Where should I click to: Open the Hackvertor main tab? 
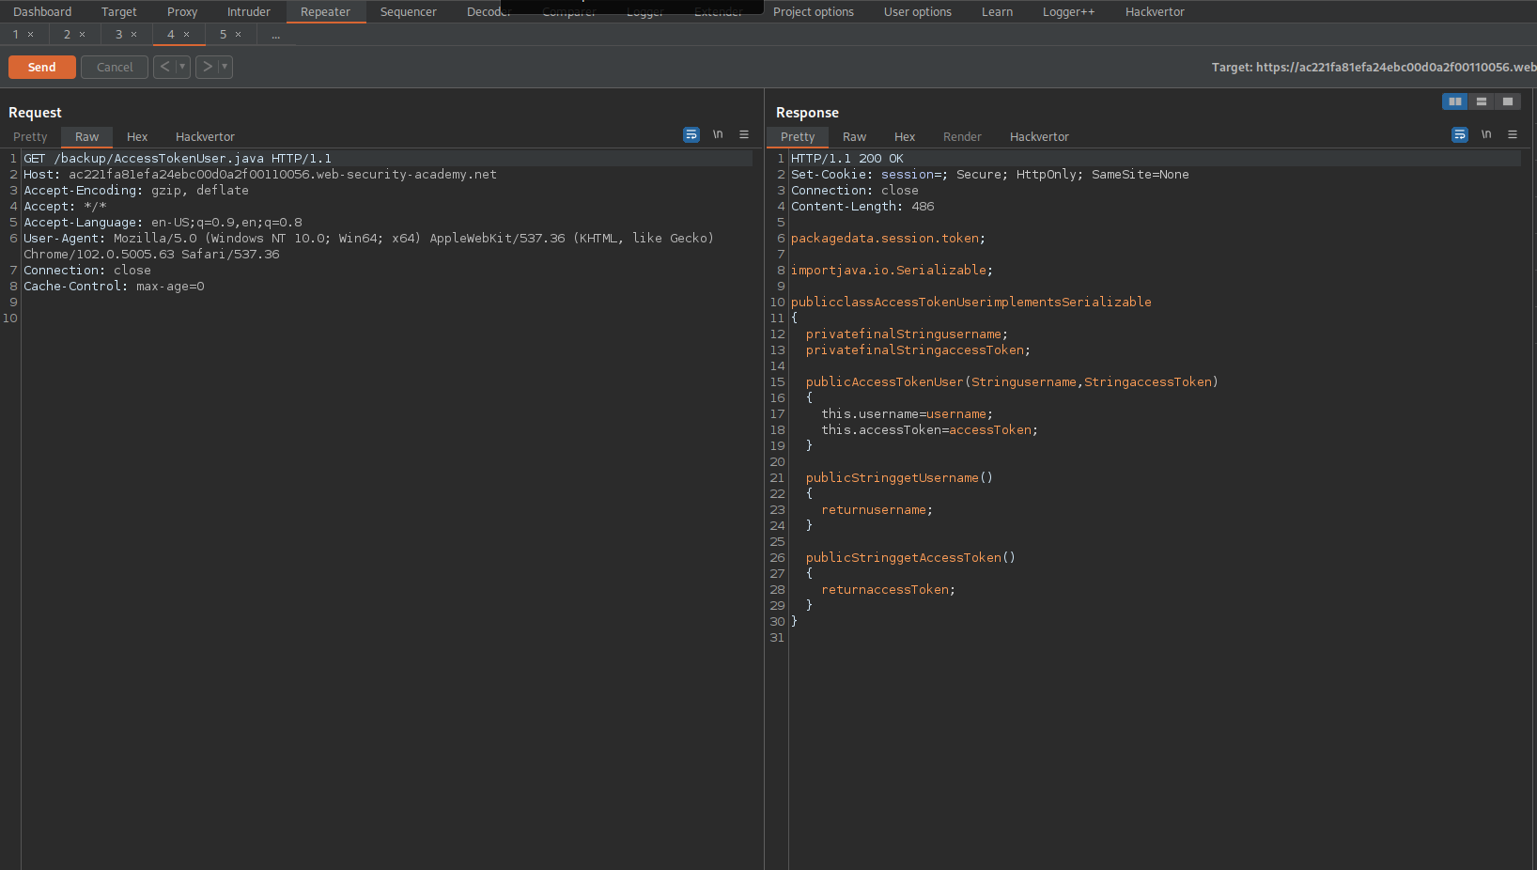(x=1156, y=12)
